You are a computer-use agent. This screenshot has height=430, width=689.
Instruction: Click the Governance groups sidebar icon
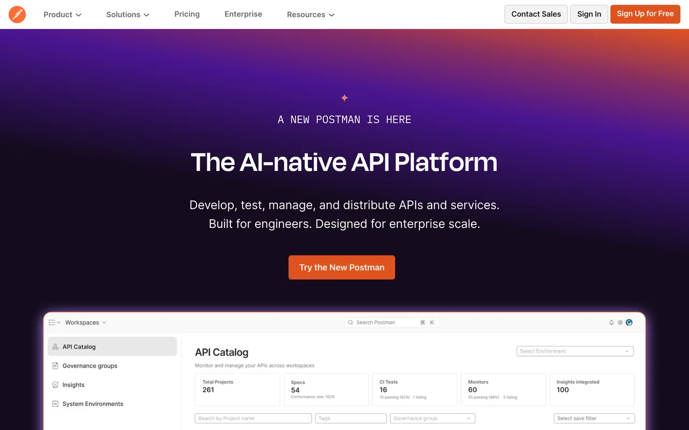coord(55,366)
